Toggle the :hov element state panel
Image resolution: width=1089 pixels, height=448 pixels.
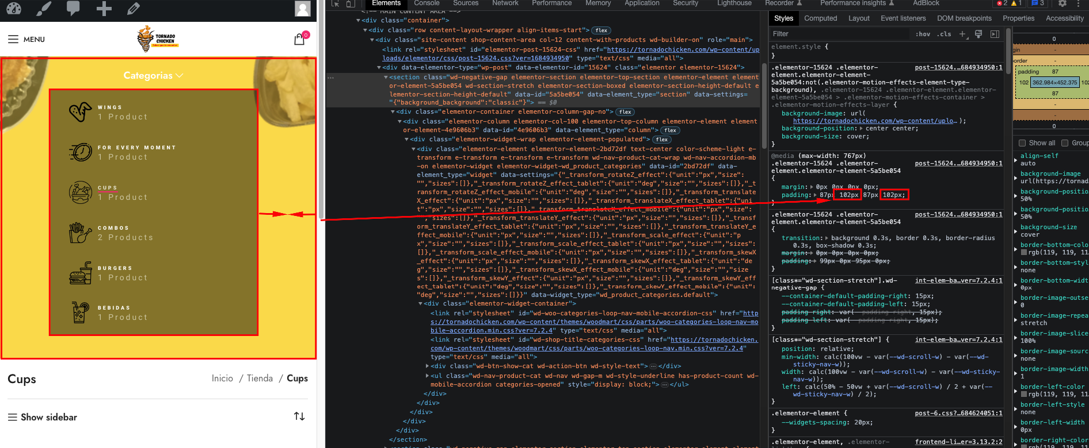pyautogui.click(x=923, y=34)
